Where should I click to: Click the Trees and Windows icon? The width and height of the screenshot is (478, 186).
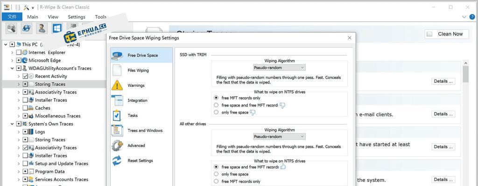click(x=117, y=130)
